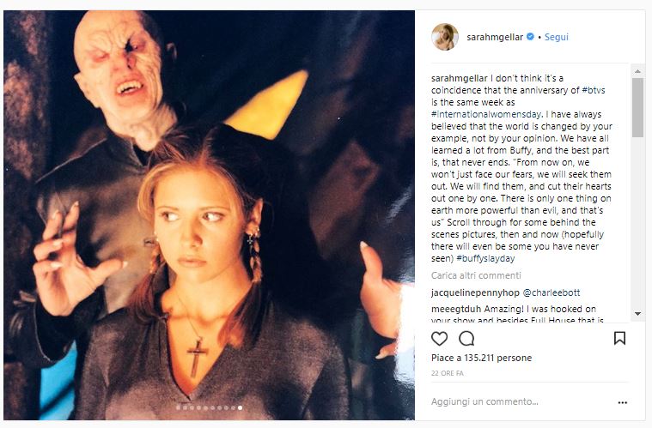View likes via Piace a 135.211 persone
Screen dimensions: 652x428
pyautogui.click(x=481, y=358)
